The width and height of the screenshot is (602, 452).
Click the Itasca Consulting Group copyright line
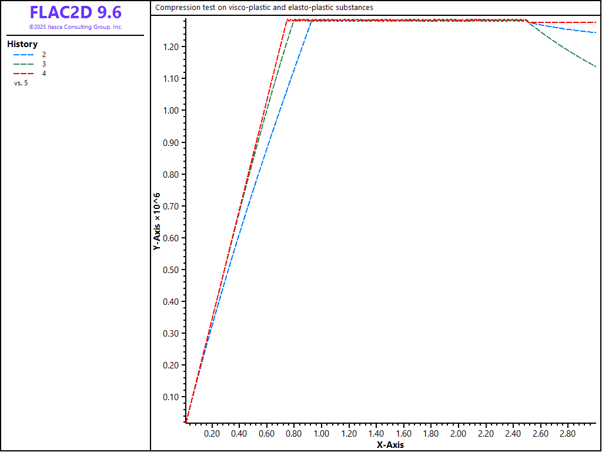75,27
